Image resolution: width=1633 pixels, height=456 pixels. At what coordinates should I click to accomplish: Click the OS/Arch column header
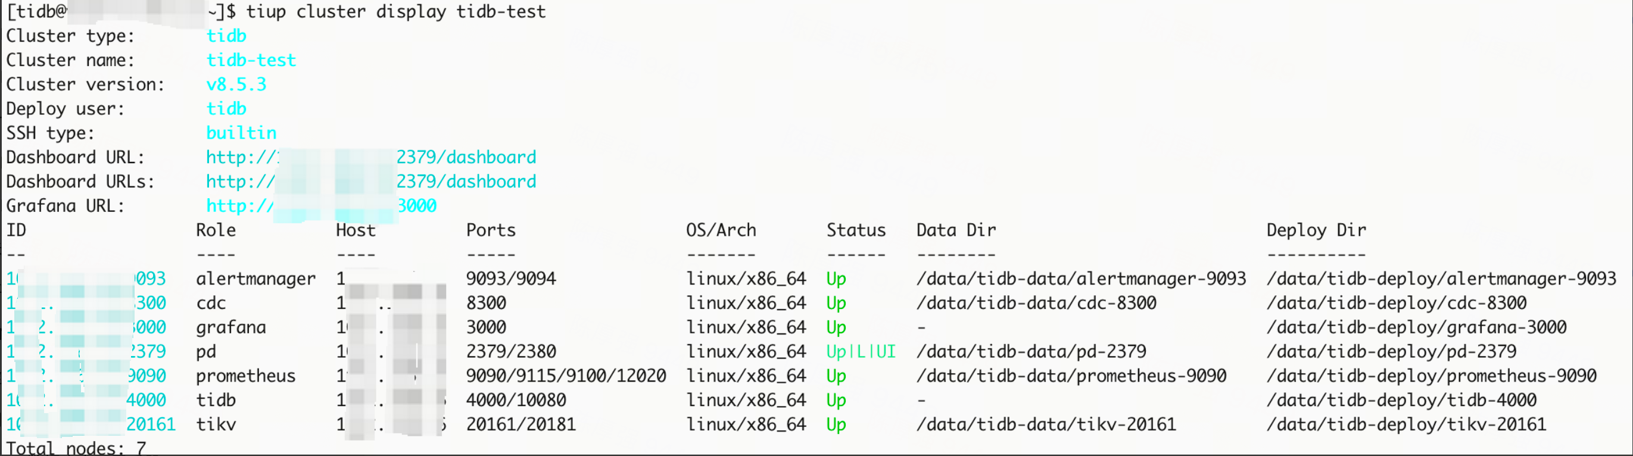pyautogui.click(x=721, y=230)
